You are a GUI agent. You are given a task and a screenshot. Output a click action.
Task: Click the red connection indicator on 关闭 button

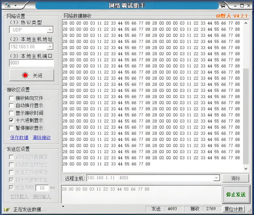point(25,75)
